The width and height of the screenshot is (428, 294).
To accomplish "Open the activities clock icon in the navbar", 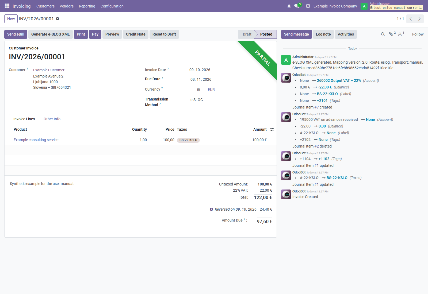I will click(308, 6).
